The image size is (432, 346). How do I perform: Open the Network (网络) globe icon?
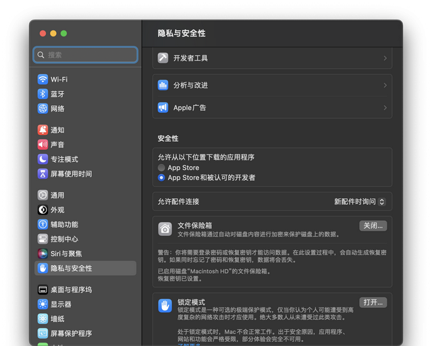coord(43,109)
